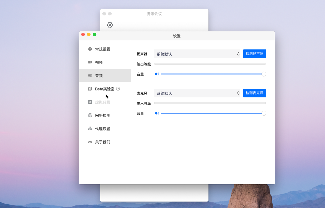Click the 输入等级 input level bar
The height and width of the screenshot is (208, 325).
tap(210, 103)
